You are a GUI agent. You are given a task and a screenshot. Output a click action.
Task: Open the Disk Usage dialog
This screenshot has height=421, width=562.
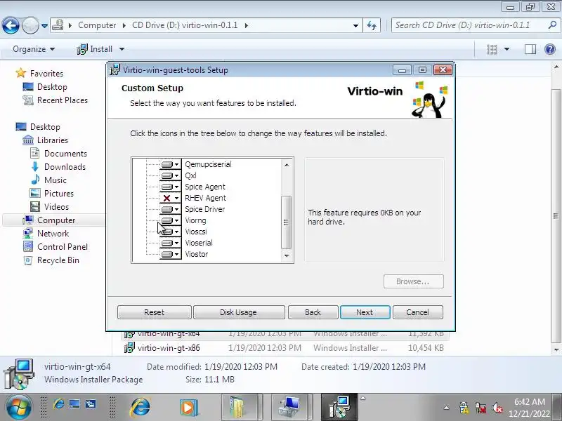pos(239,312)
